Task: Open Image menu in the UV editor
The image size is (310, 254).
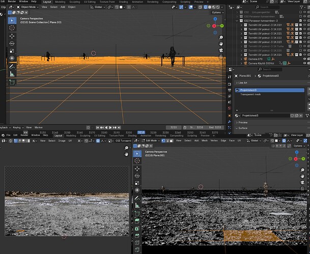Action: (62, 140)
